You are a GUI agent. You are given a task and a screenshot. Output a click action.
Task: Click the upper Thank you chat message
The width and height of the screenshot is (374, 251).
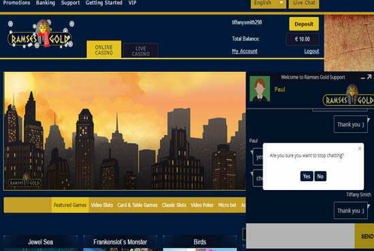click(x=351, y=124)
